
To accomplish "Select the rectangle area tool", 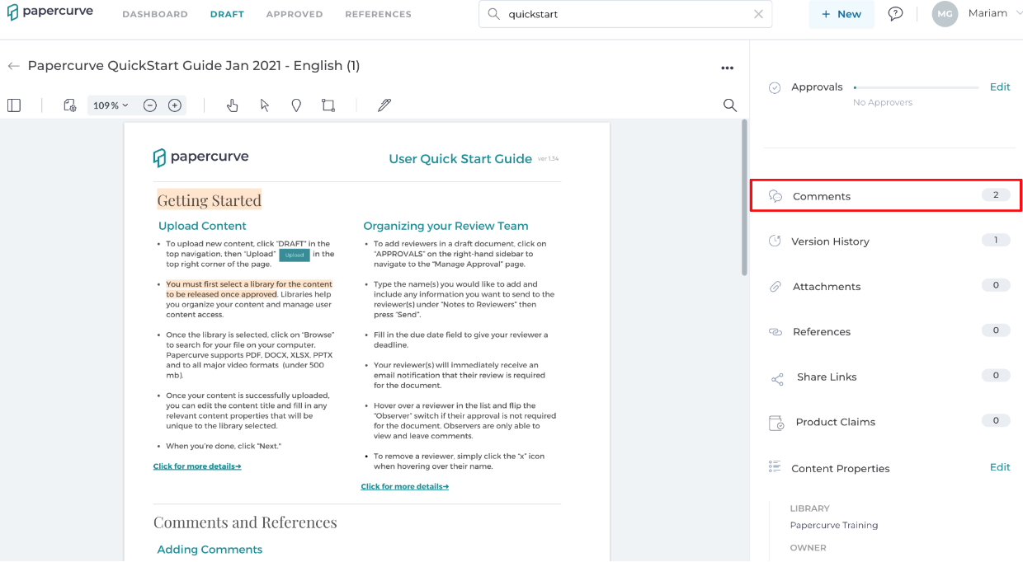I will pos(328,105).
